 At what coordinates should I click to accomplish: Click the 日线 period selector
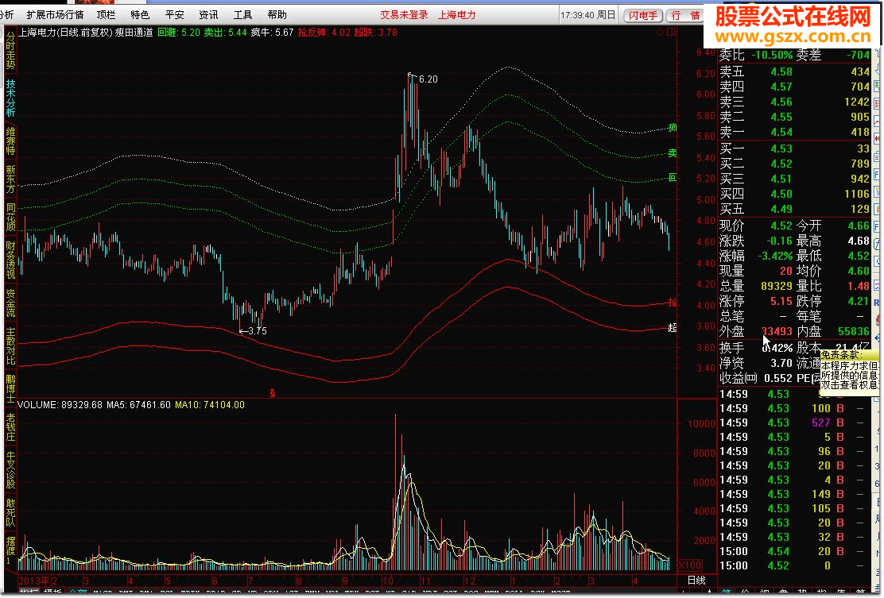(696, 581)
